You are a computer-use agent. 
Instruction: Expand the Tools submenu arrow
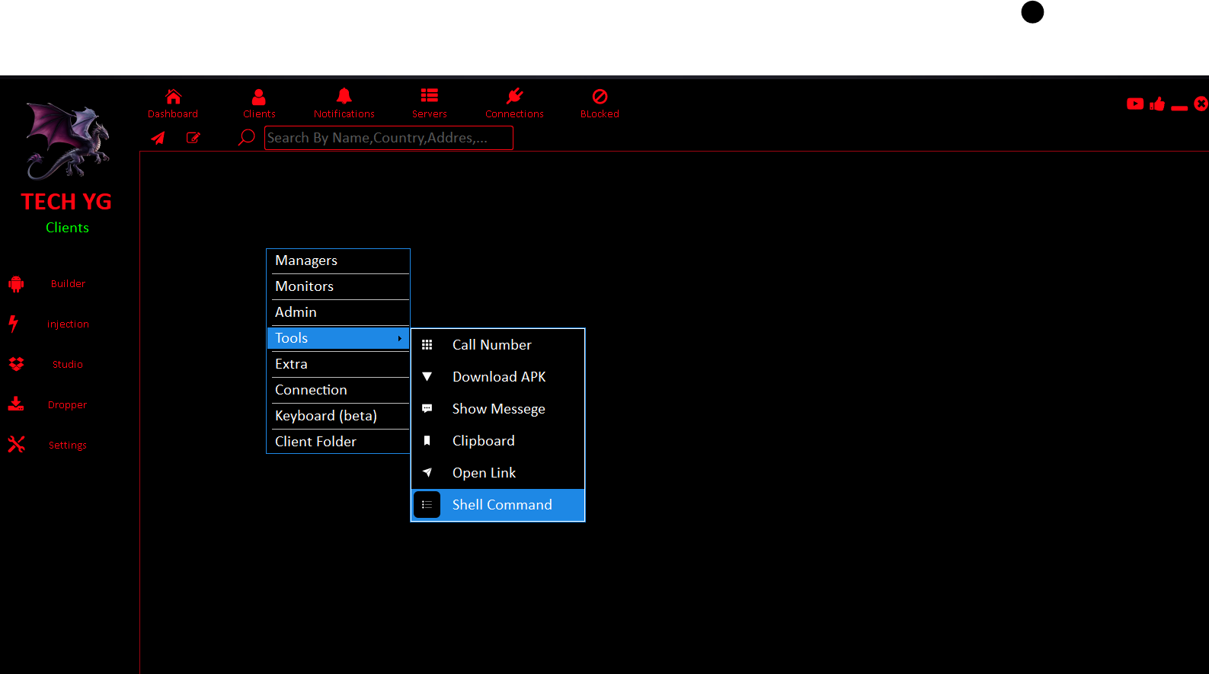pos(399,338)
